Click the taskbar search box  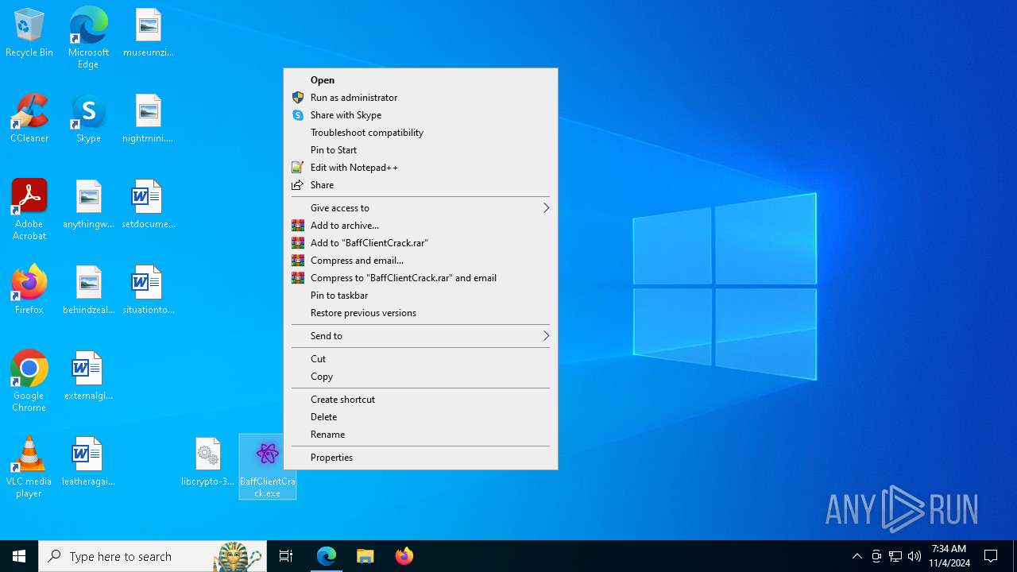pyautogui.click(x=153, y=556)
